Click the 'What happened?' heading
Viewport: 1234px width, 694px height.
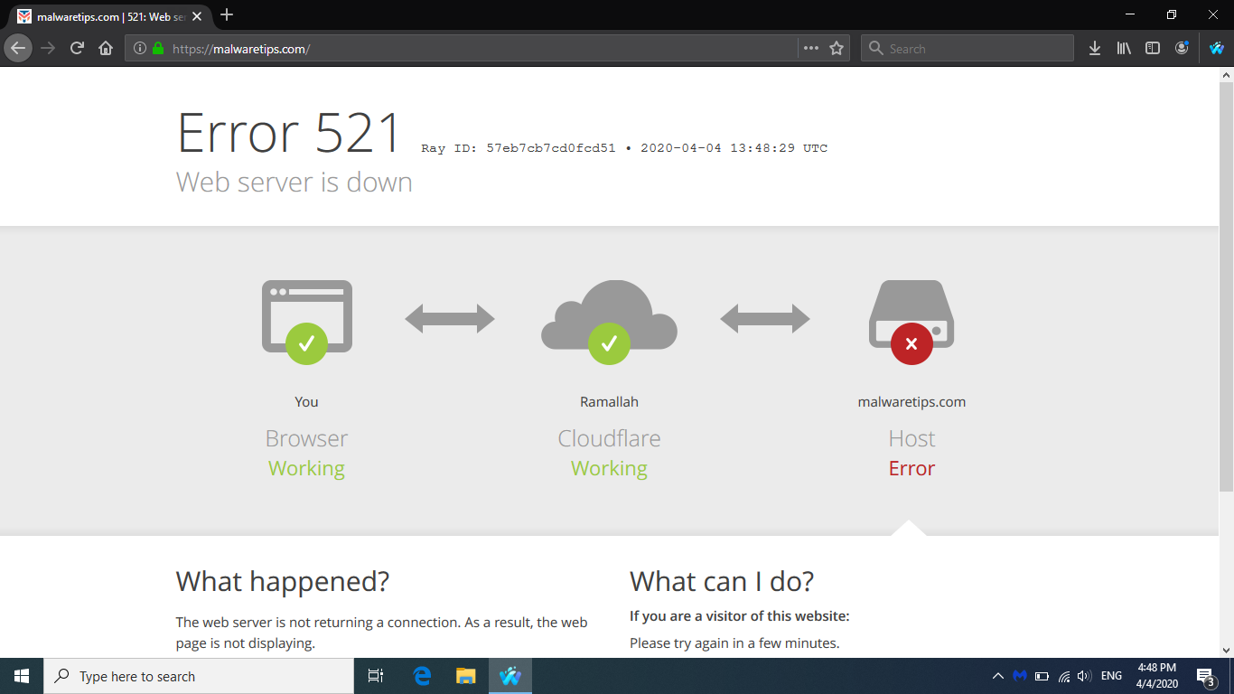pyautogui.click(x=283, y=581)
